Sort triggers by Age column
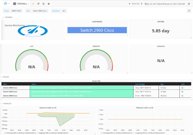The image size is (193, 135). click(162, 84)
